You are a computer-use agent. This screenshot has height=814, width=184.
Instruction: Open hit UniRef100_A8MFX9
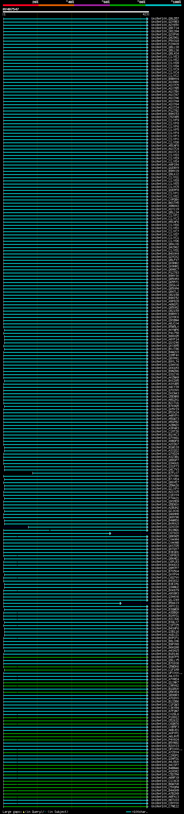(x=165, y=778)
